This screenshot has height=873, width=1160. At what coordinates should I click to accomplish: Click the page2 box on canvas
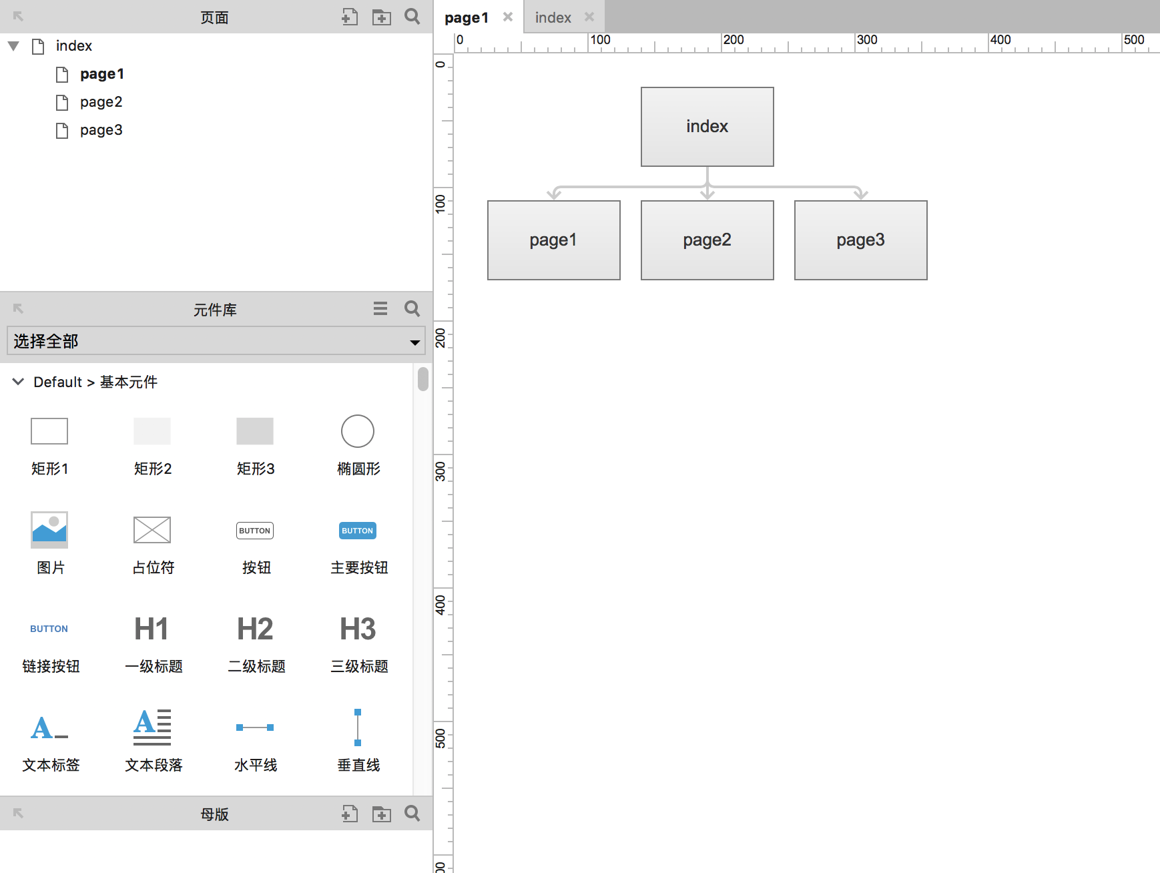(707, 240)
